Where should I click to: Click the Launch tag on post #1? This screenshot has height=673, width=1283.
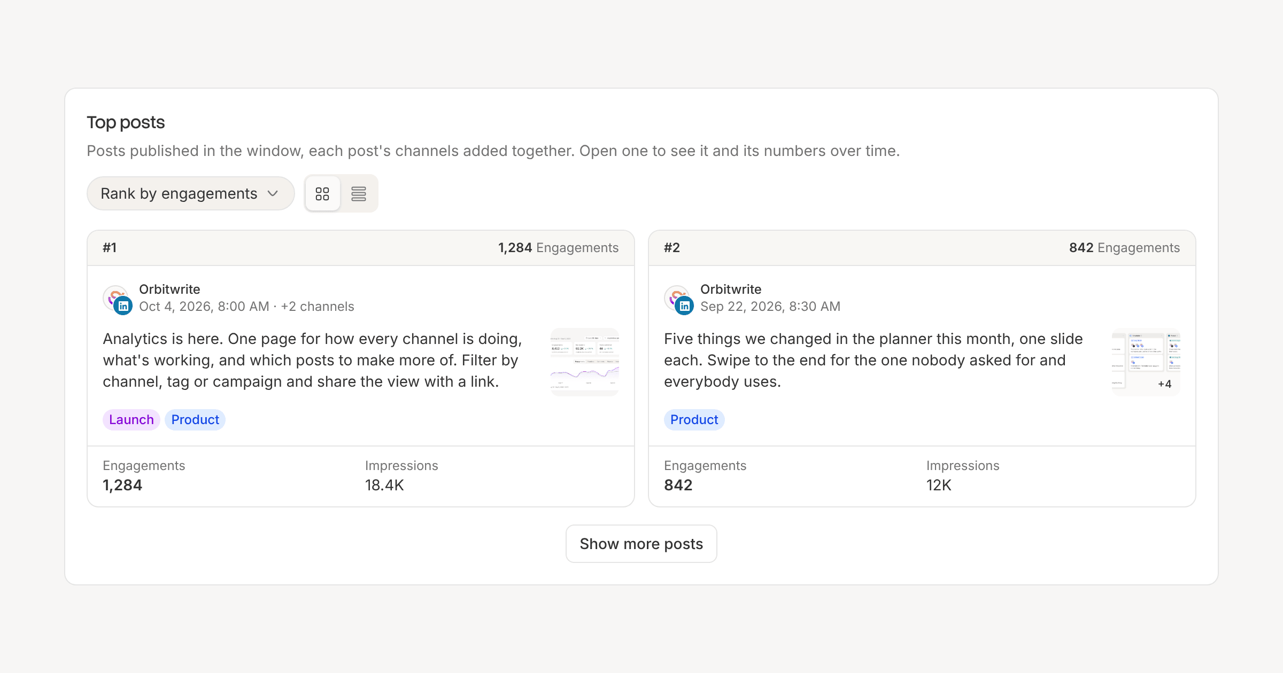[x=132, y=420]
